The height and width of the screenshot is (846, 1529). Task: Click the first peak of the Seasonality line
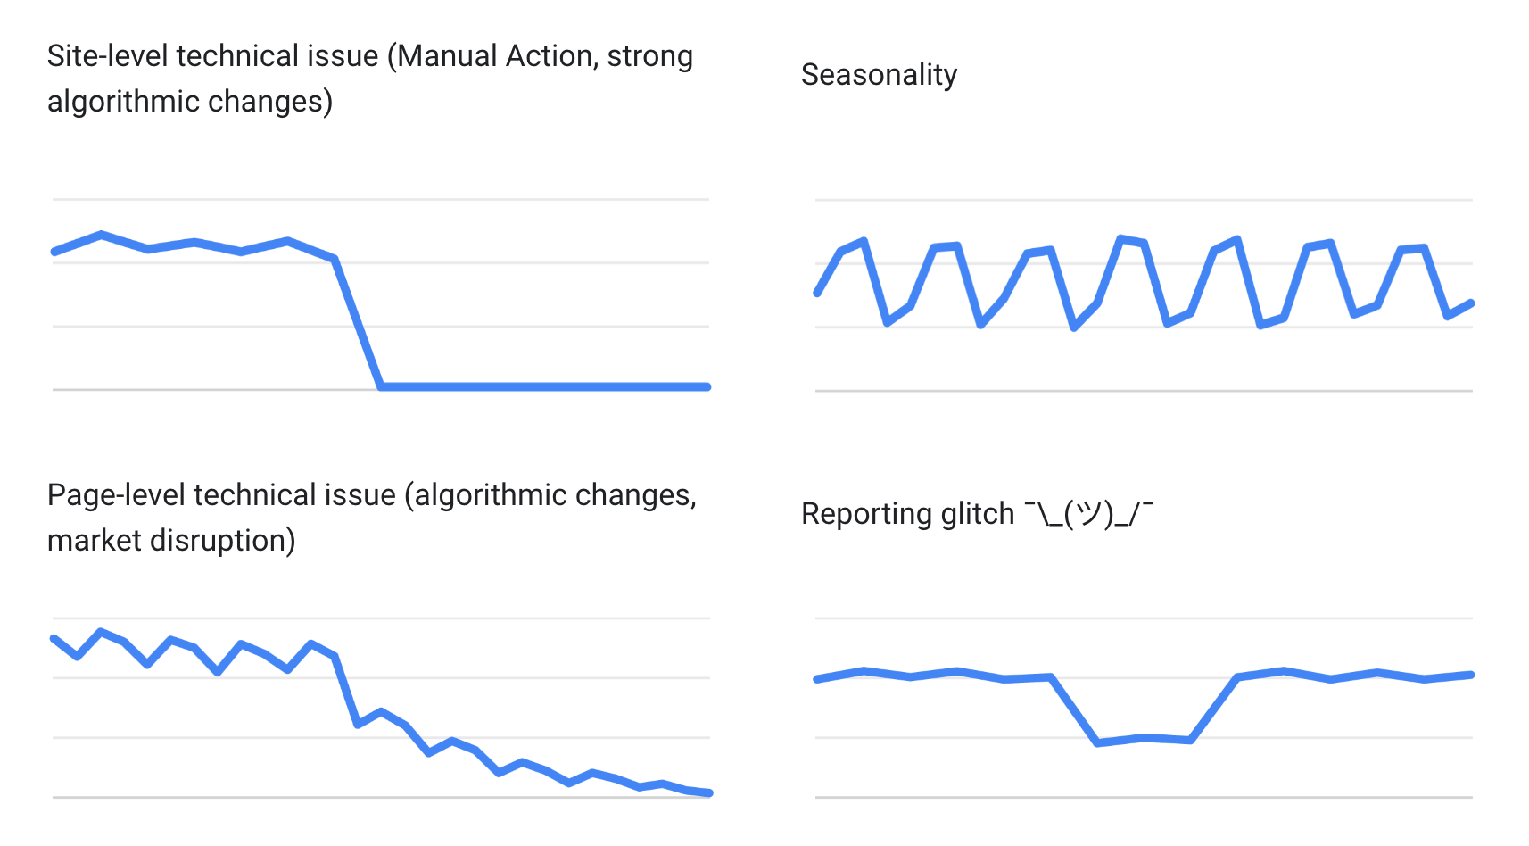[864, 241]
